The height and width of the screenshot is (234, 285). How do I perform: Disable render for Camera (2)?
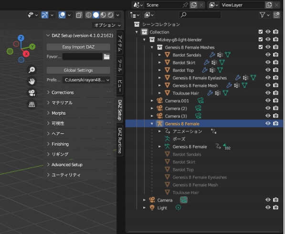275,108
